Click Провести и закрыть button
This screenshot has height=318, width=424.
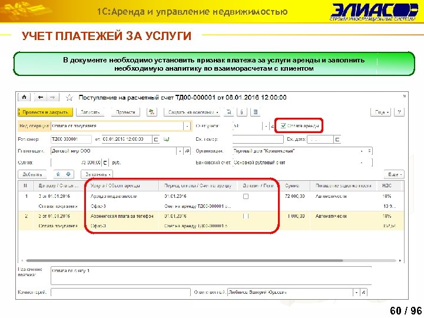[x=45, y=112]
